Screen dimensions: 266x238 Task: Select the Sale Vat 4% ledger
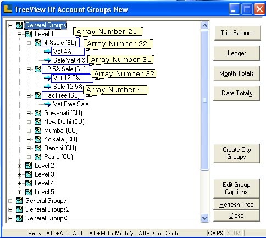click(69, 60)
